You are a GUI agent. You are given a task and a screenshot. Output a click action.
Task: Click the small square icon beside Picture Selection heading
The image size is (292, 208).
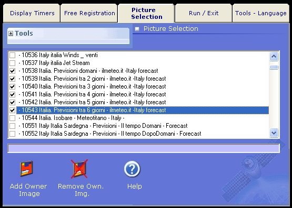pos(137,29)
